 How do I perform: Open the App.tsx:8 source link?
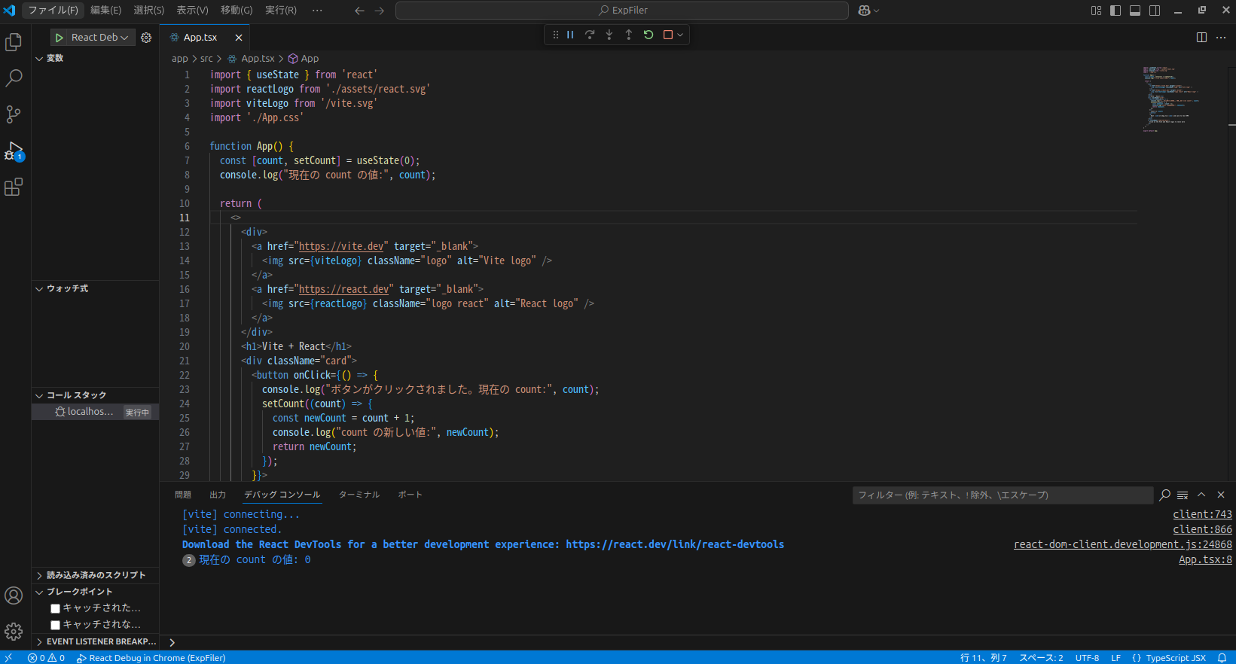coord(1205,560)
